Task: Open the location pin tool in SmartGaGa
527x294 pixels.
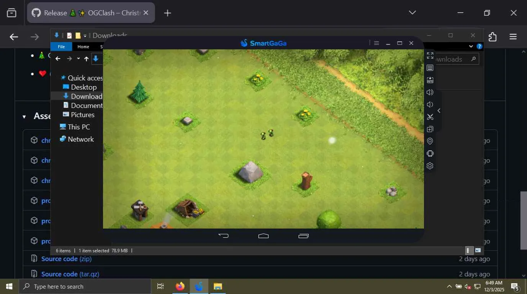Action: (430, 141)
